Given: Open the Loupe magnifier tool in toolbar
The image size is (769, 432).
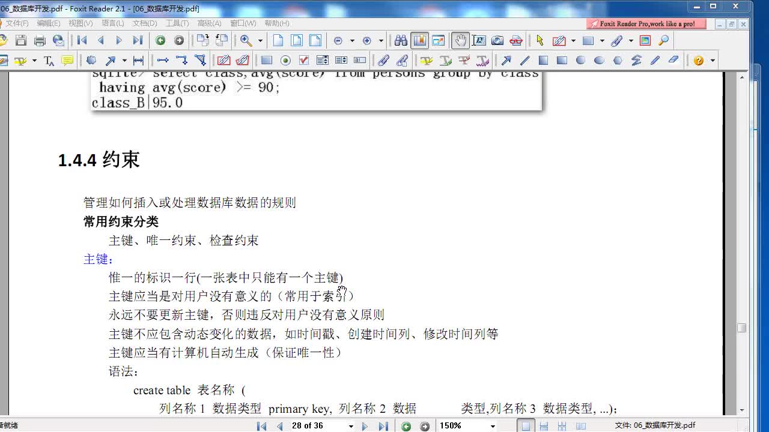Looking at the screenshot, I should click(664, 41).
